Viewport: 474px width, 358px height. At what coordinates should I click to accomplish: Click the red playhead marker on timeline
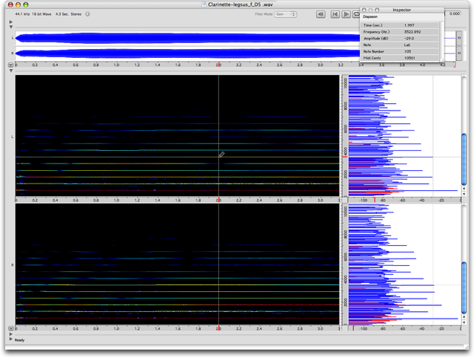click(218, 65)
